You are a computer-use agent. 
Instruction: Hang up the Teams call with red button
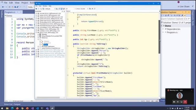185,102
